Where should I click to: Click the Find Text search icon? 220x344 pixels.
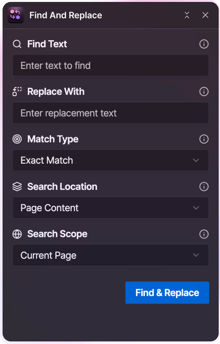[x=17, y=44]
